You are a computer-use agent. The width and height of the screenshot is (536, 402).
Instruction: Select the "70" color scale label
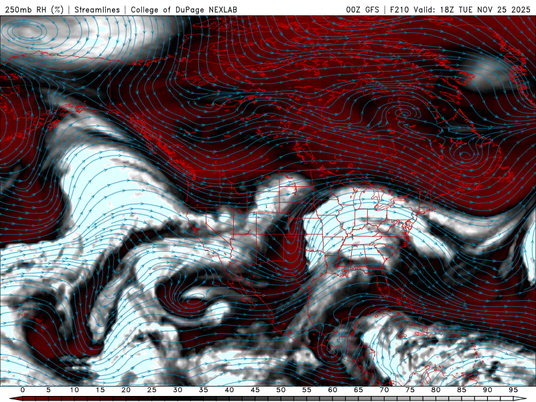tap(384, 390)
